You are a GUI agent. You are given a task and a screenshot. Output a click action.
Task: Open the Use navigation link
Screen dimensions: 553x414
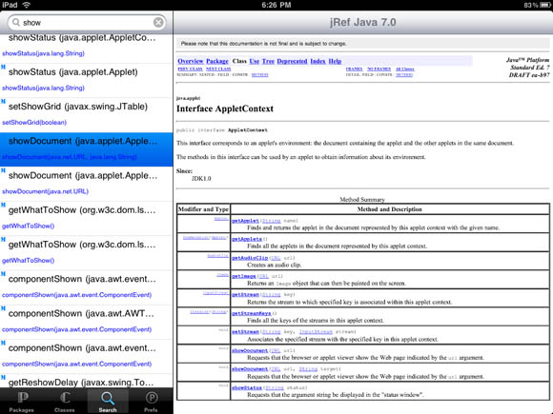[255, 61]
